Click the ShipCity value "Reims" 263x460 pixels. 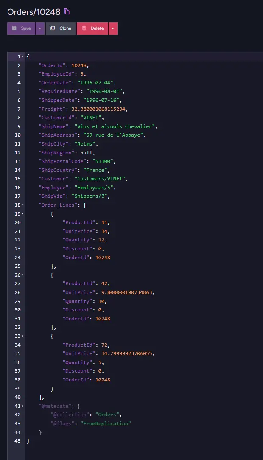pos(85,144)
